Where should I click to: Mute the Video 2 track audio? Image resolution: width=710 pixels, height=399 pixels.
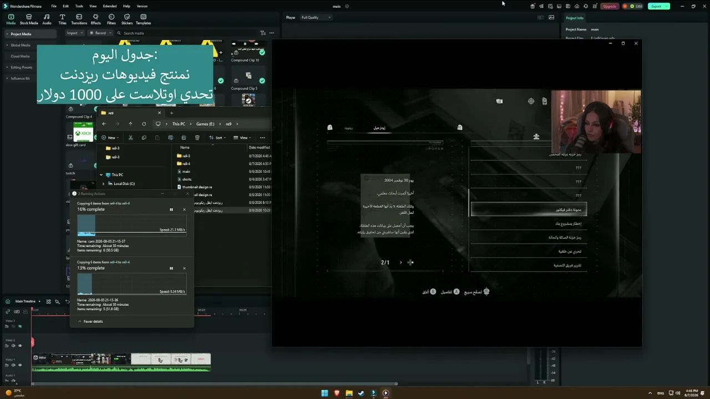(x=13, y=346)
